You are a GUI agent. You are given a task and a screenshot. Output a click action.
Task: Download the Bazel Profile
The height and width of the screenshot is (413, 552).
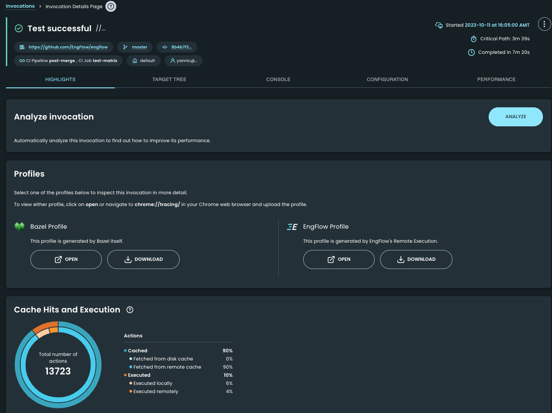pos(143,259)
